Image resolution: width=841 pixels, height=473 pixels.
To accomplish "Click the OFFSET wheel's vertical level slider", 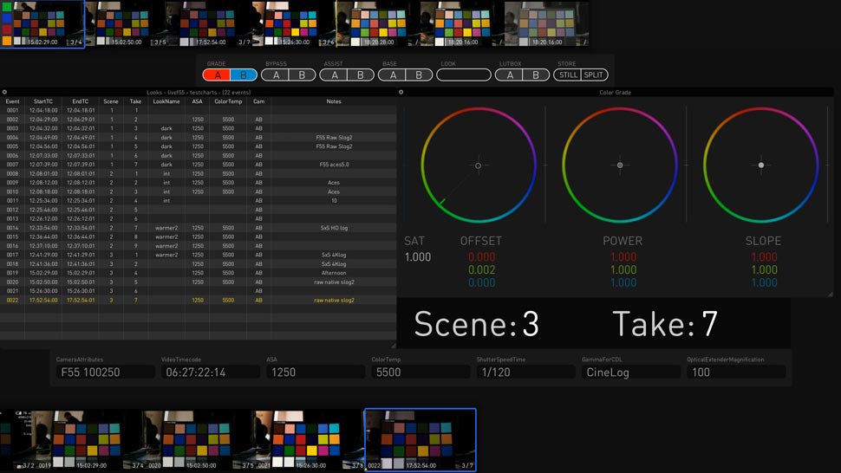I will tap(545, 165).
